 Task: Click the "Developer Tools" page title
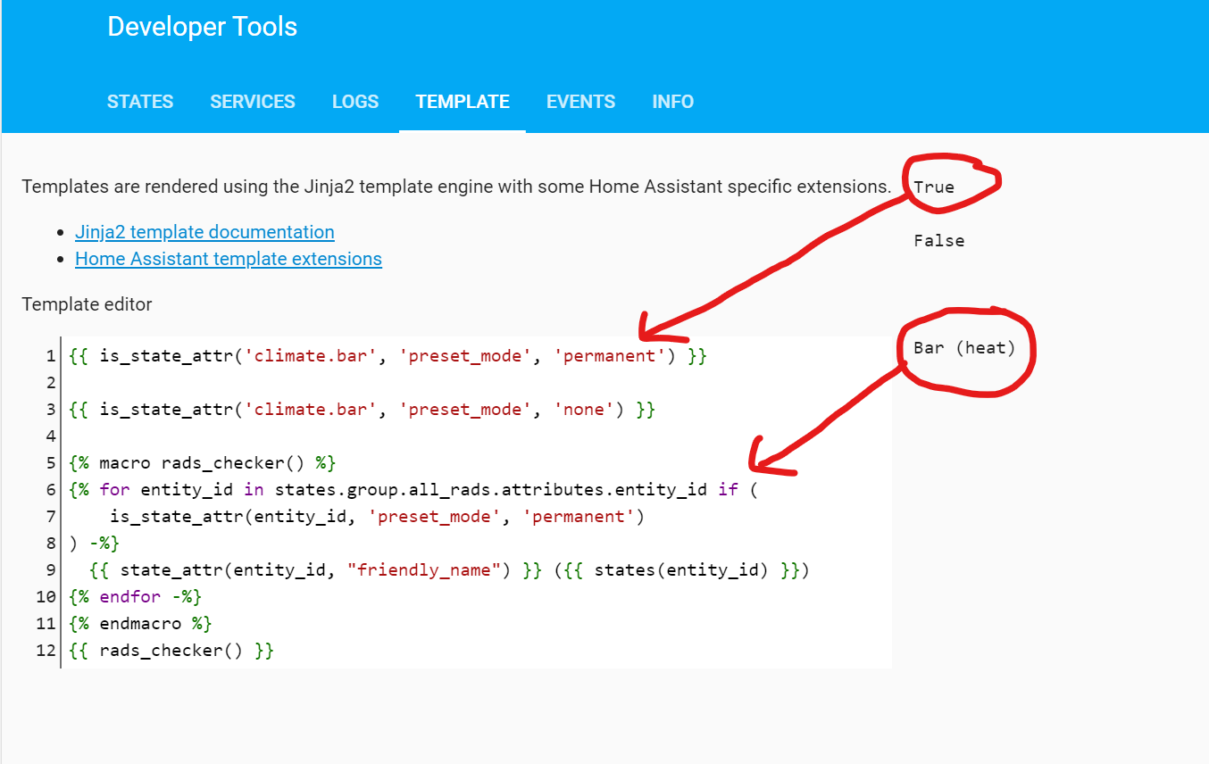coord(202,27)
